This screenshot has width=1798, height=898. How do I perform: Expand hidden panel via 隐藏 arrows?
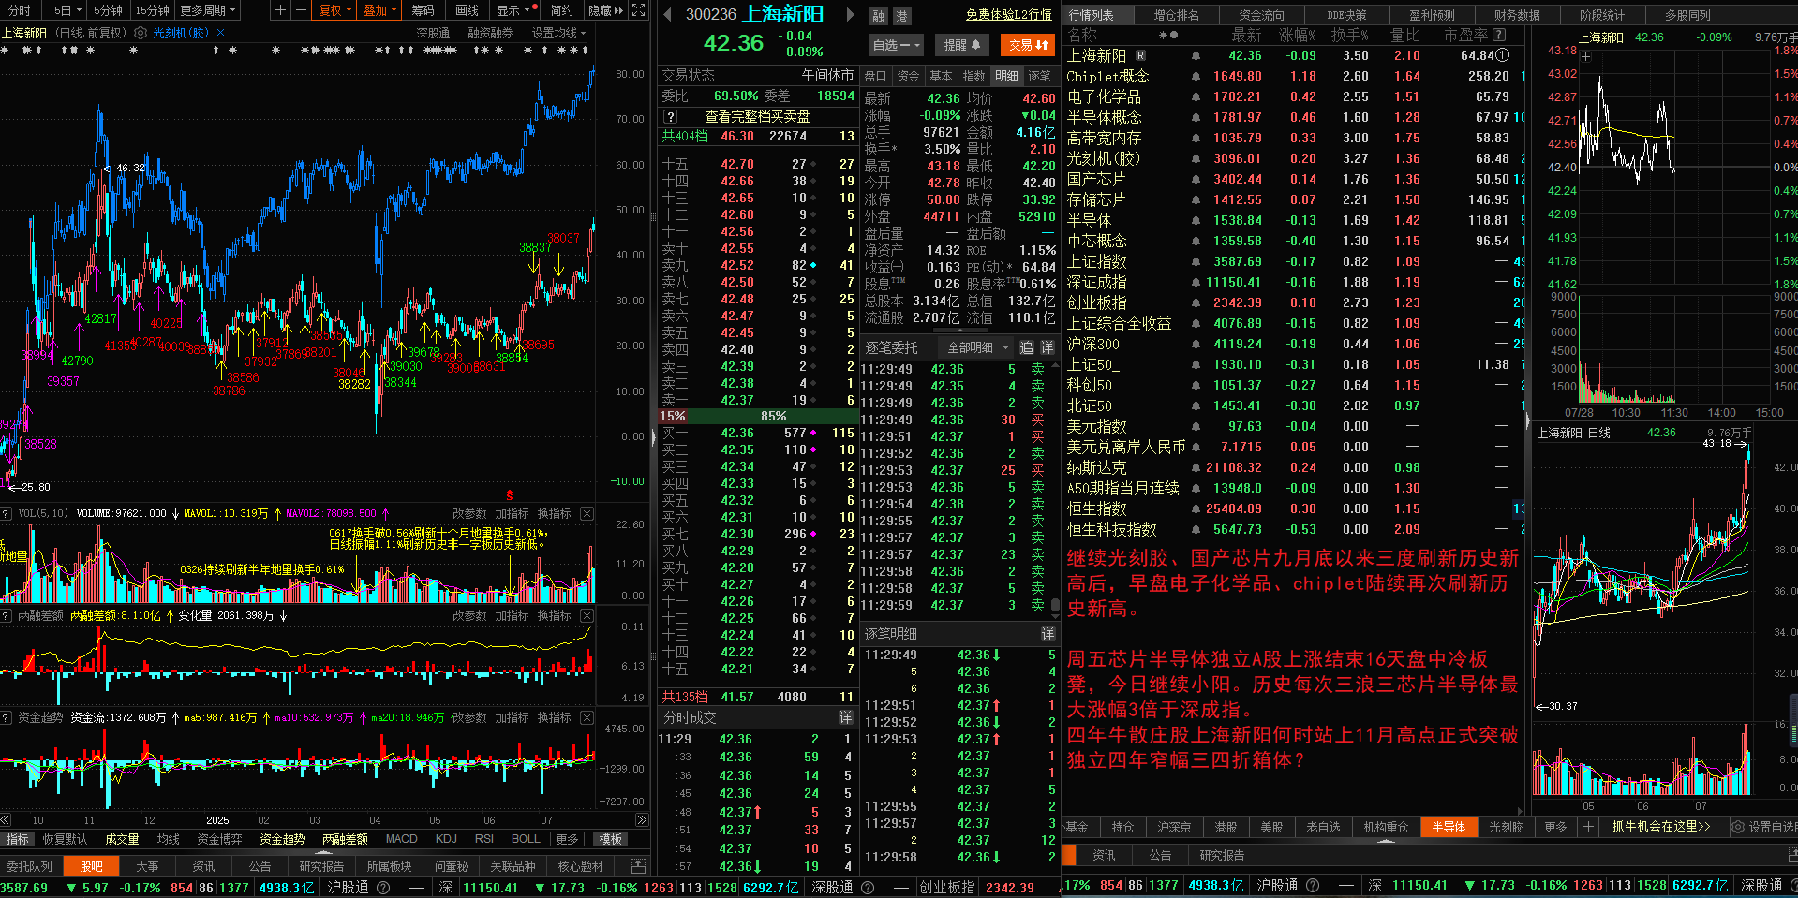coord(605,10)
